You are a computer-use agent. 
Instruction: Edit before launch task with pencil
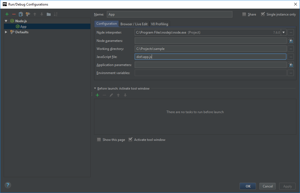pos(111,95)
